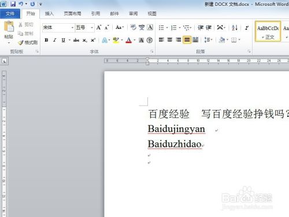Toggle Bold formatting
The width and height of the screenshot is (289, 217).
pos(46,40)
